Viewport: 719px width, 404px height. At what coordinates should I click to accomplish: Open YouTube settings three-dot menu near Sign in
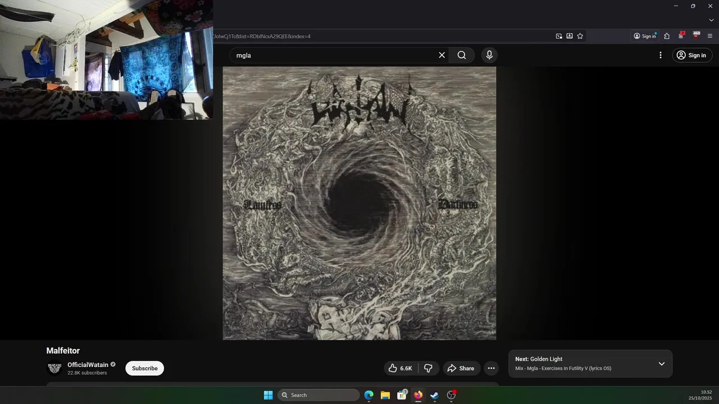(661, 55)
